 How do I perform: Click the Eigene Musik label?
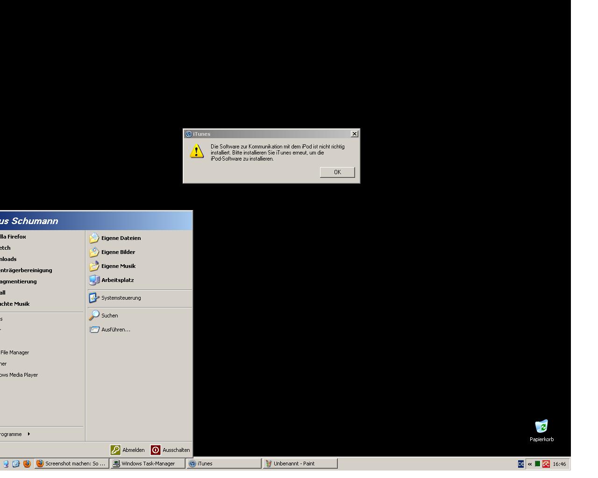point(118,266)
